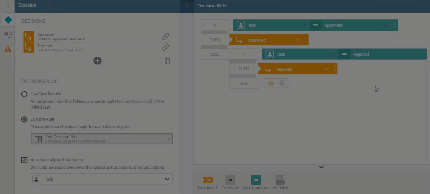Screen dimensions: 430x194
Task: Click the Decision Rule panel title
Action: 212,5
